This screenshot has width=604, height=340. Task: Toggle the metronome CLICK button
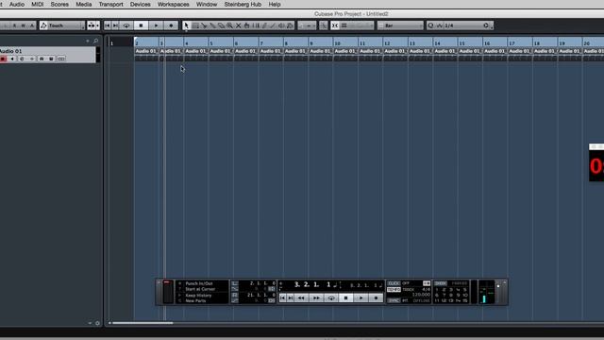[394, 283]
